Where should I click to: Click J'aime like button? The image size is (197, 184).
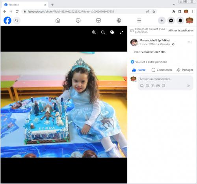tap(139, 70)
